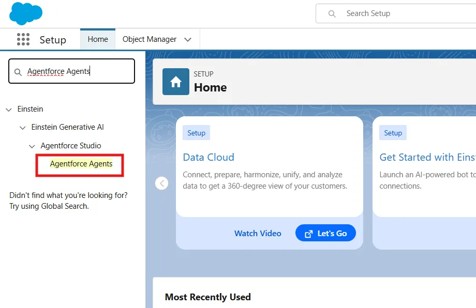Screen dimensions: 476x308
Task: Open the Data Cloud card title
Action: pos(209,157)
